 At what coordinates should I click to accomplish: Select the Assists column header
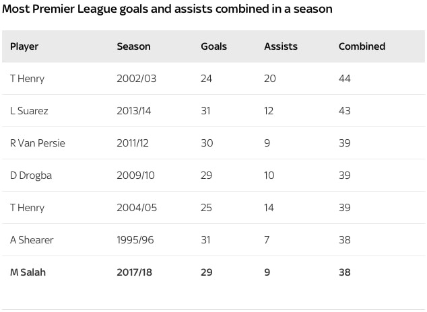[x=280, y=46]
